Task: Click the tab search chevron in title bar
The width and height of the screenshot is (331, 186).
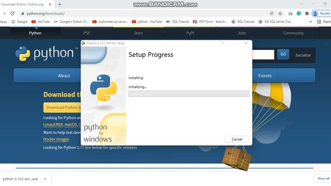Action: [301, 4]
